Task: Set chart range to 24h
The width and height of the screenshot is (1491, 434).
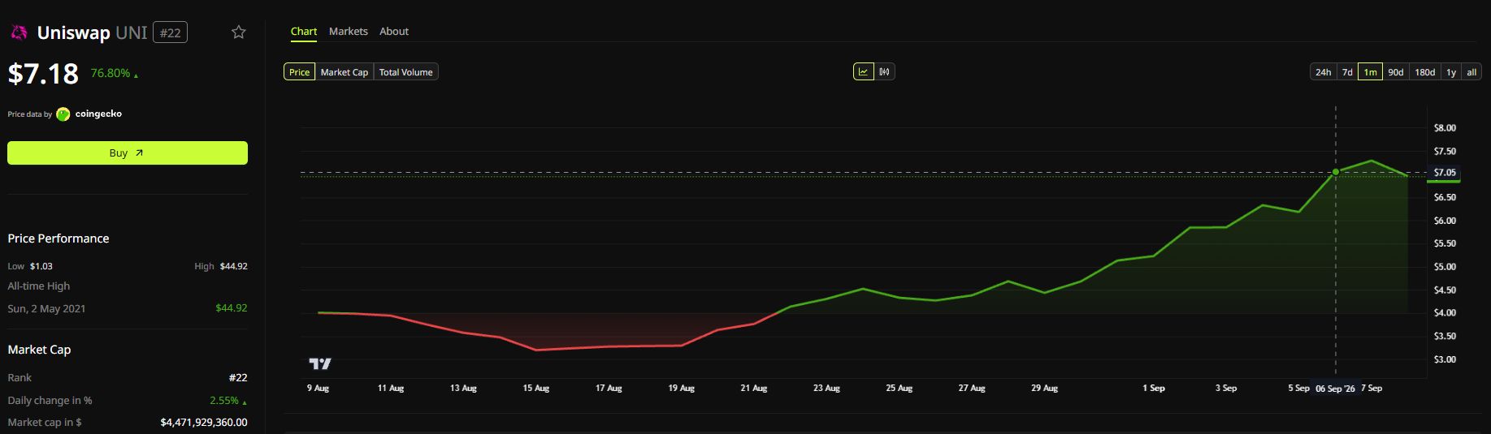Action: point(1324,72)
